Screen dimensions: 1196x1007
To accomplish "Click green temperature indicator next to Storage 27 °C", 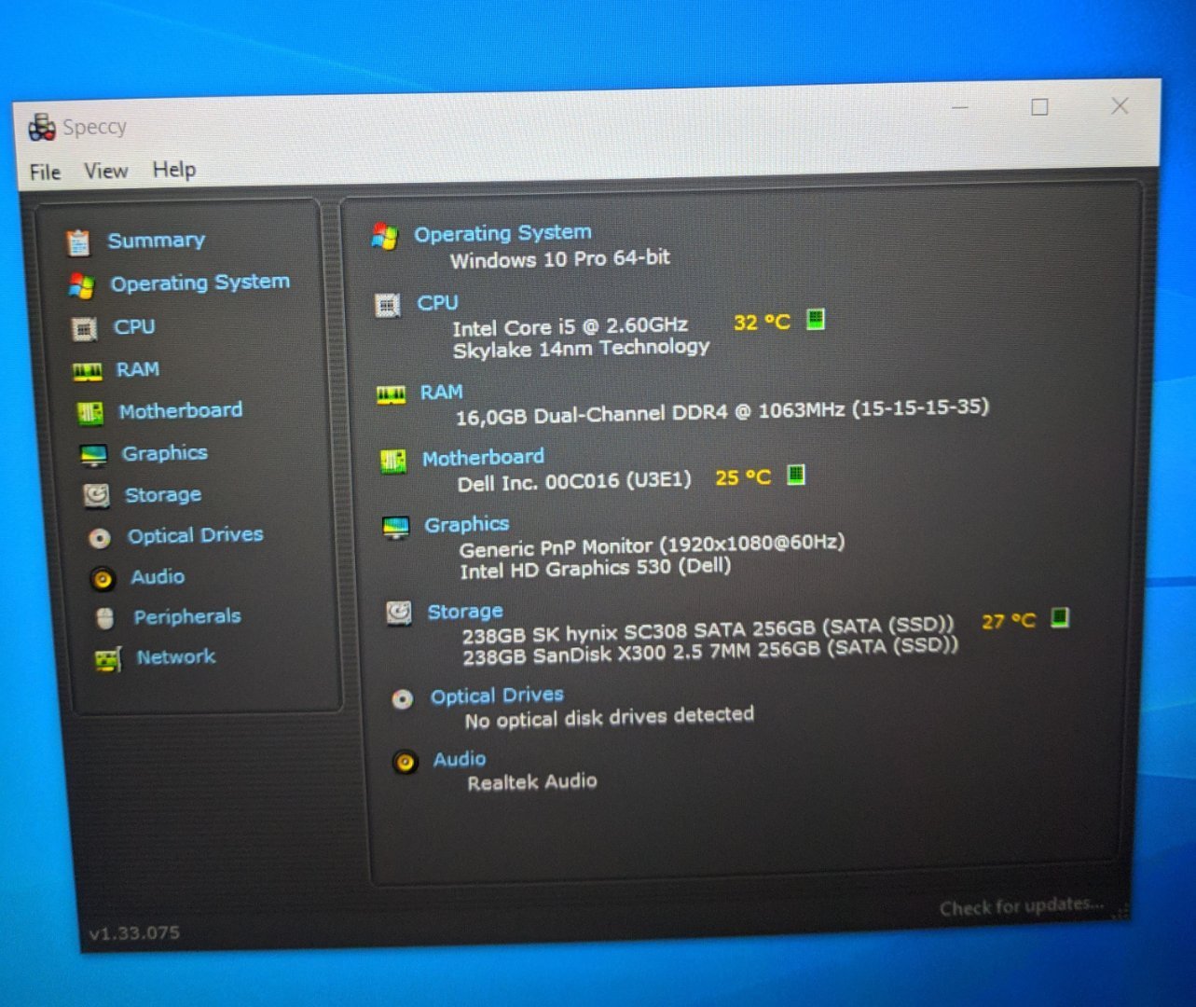I will 1060,617.
